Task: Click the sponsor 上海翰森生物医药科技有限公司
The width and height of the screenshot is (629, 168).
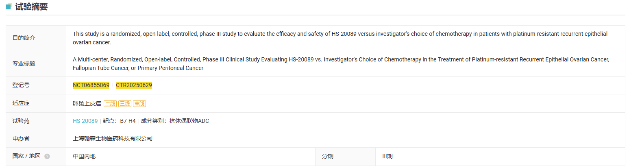Action: pyautogui.click(x=113, y=138)
